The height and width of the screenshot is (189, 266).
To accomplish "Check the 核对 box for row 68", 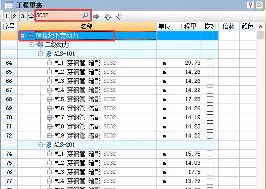I will (x=210, y=100).
